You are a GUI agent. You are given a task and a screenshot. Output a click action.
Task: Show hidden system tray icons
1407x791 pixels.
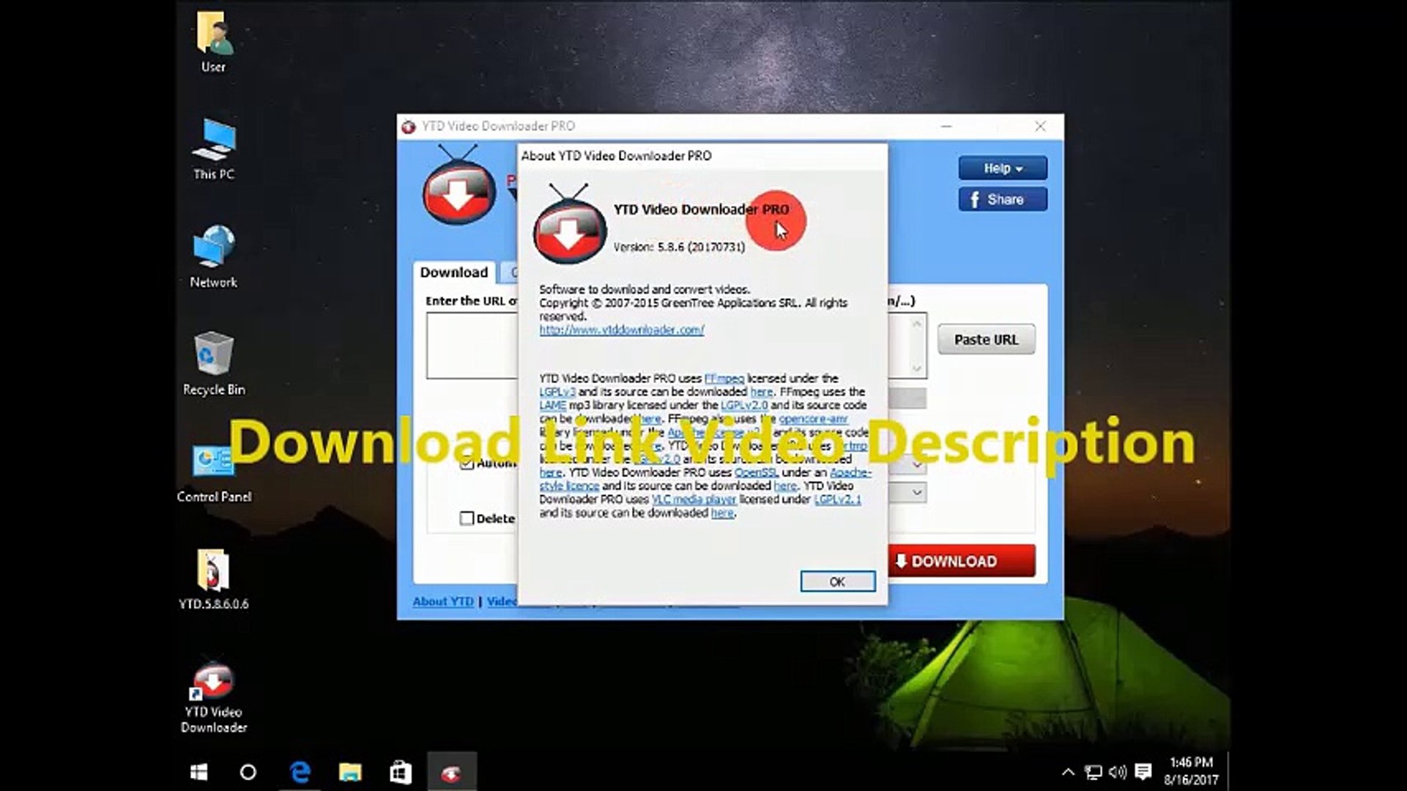(x=1068, y=772)
